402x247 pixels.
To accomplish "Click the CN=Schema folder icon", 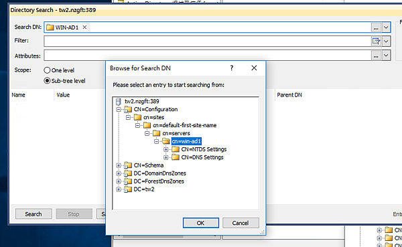I will 128,165.
